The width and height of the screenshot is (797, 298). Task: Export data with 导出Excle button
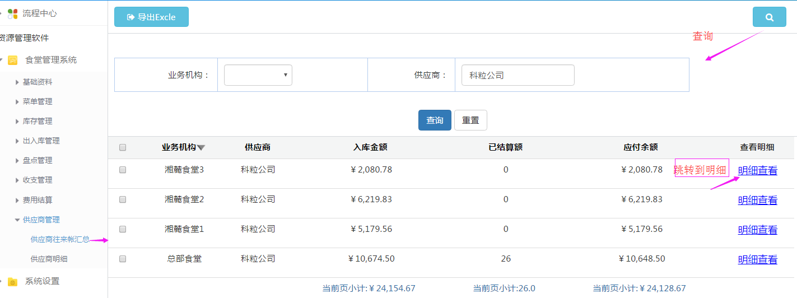coord(151,17)
